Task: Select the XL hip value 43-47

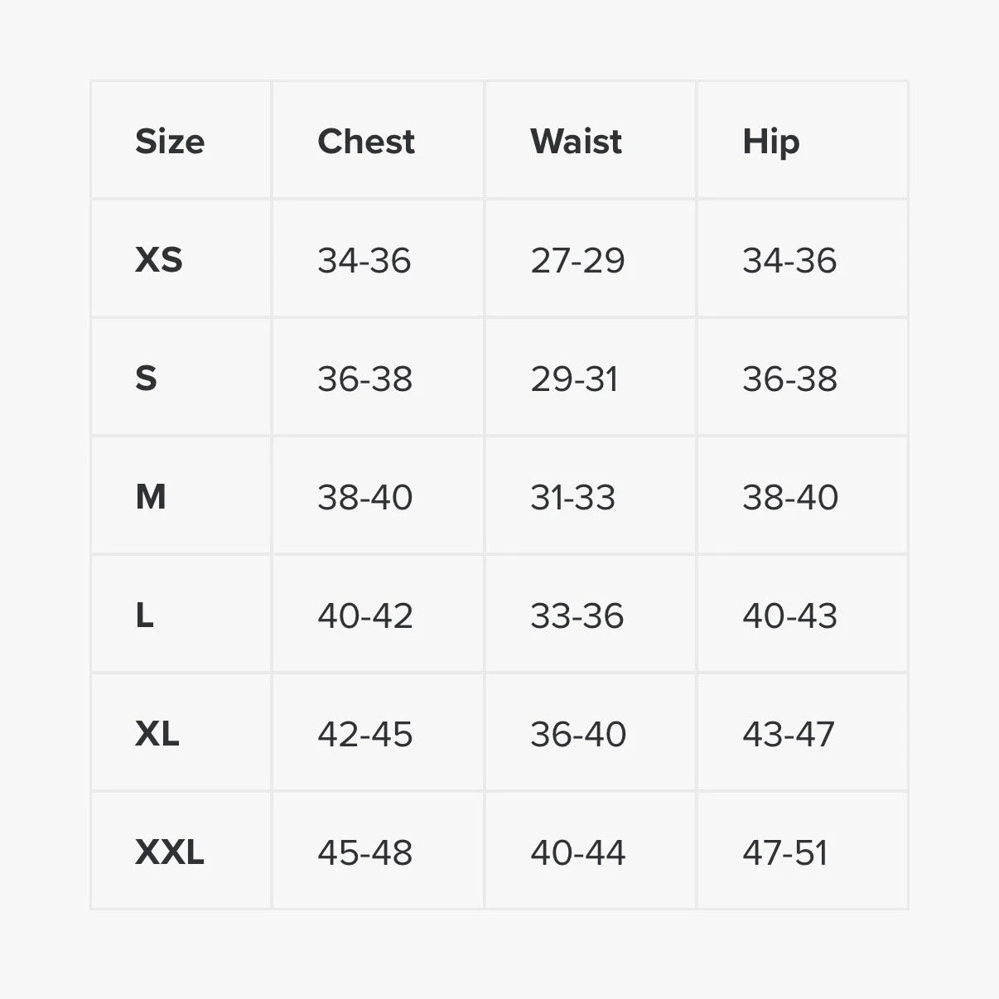Action: click(x=789, y=735)
